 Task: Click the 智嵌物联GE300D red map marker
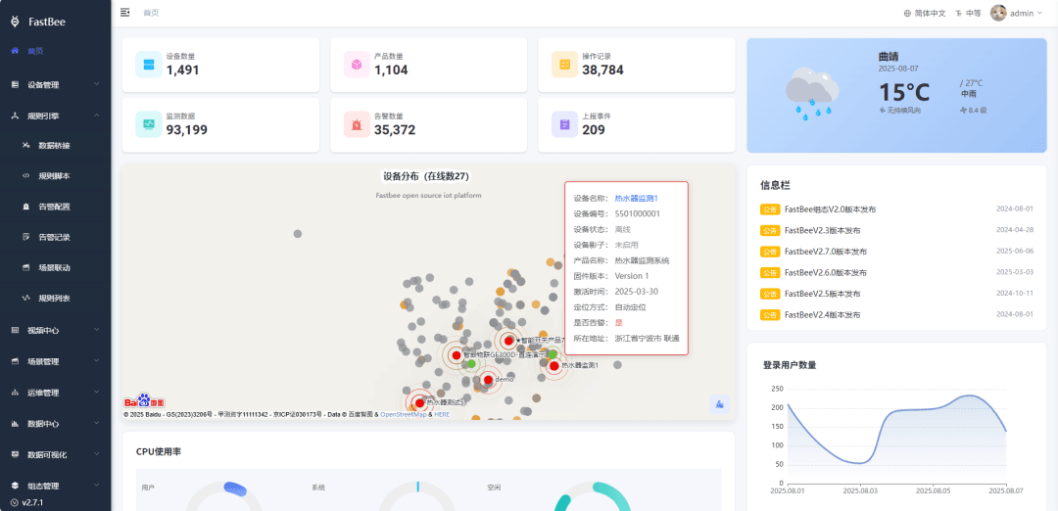point(457,354)
